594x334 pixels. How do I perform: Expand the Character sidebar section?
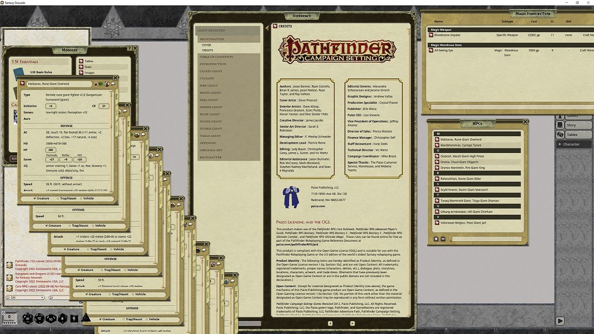tap(574, 144)
